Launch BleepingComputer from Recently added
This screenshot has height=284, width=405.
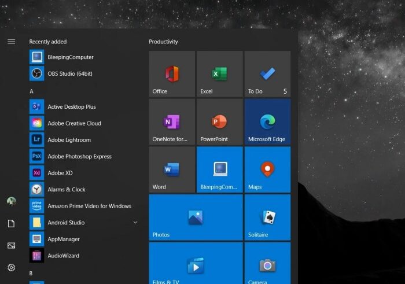tap(83, 57)
